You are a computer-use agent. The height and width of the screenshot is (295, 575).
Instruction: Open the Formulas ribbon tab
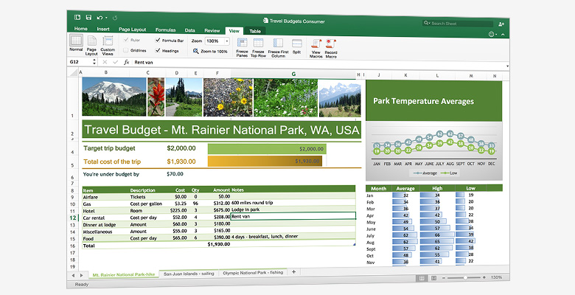coord(165,31)
